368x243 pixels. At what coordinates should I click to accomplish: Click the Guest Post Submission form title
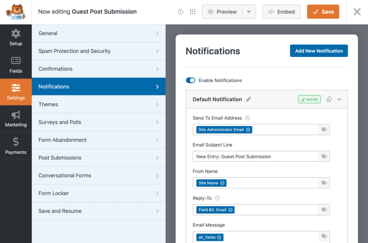(x=104, y=12)
